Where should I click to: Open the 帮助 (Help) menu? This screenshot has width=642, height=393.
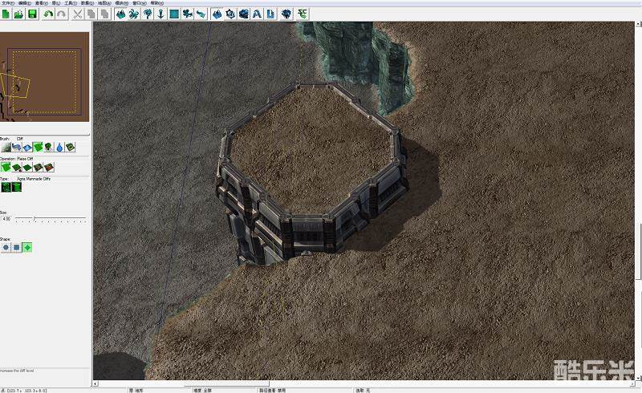[157, 3]
